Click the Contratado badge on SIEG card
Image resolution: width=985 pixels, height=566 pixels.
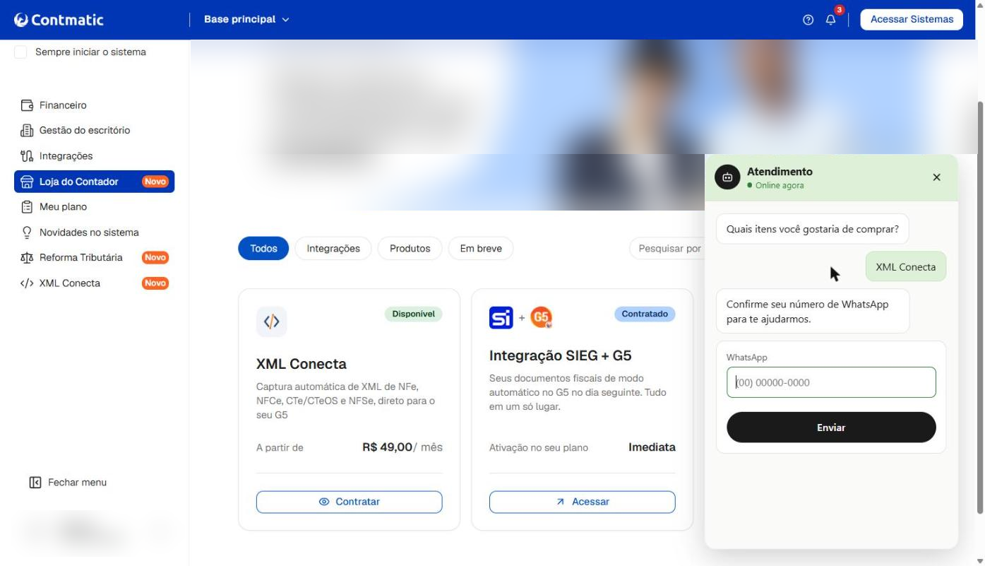[645, 314]
